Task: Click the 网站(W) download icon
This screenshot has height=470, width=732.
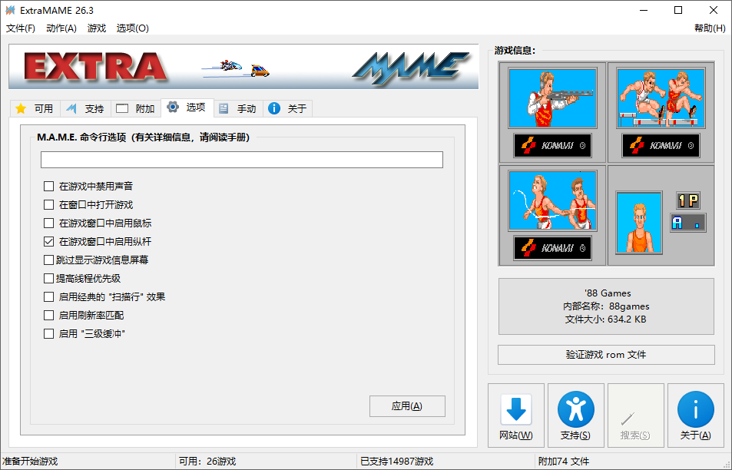Action: (x=515, y=409)
